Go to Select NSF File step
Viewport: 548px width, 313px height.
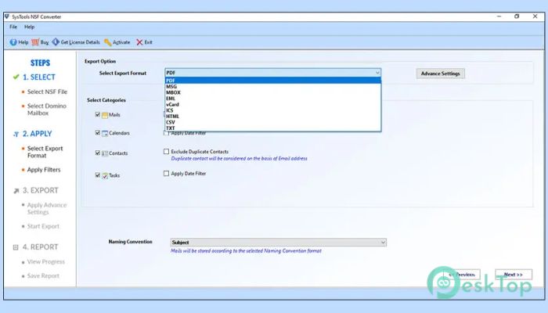click(x=47, y=92)
